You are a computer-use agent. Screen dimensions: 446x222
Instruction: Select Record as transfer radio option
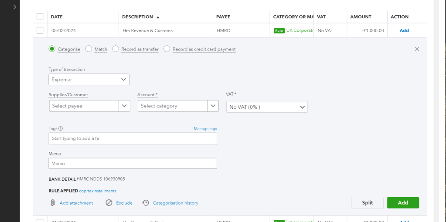(116, 49)
